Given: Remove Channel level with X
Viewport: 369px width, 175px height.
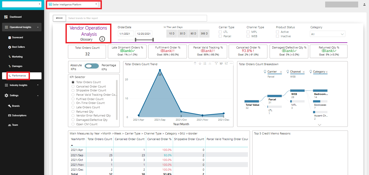Looking at the screenshot, I should (304, 72).
